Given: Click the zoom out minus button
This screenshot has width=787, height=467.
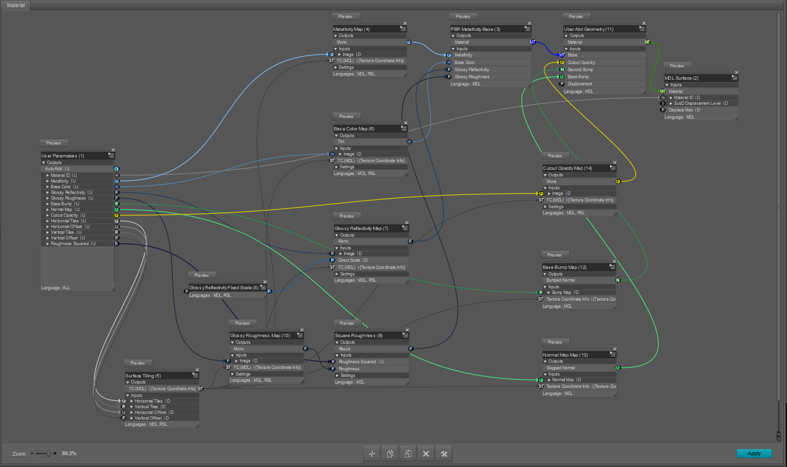Looking at the screenshot, I should coord(32,454).
